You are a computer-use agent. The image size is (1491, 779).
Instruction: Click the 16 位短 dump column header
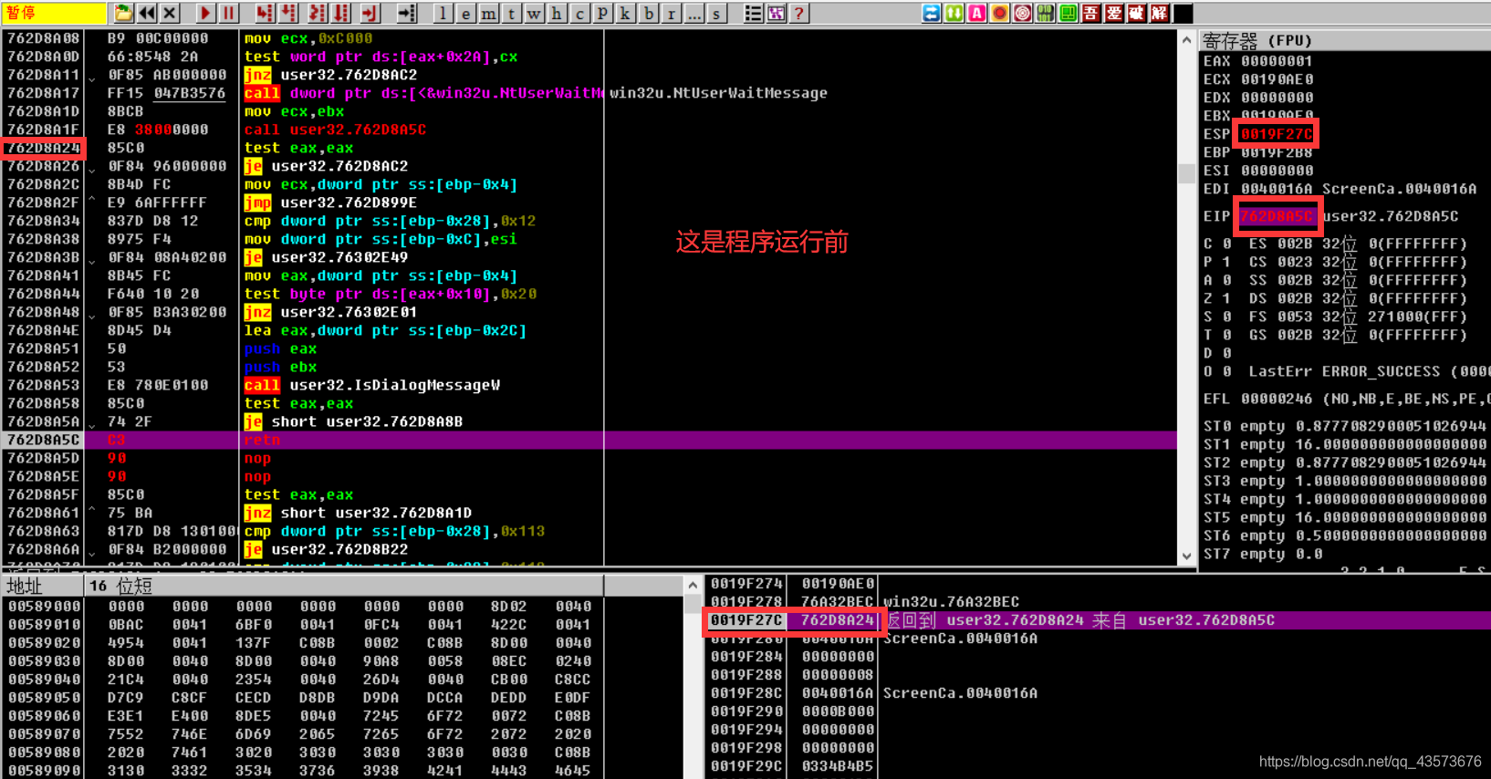coord(344,586)
